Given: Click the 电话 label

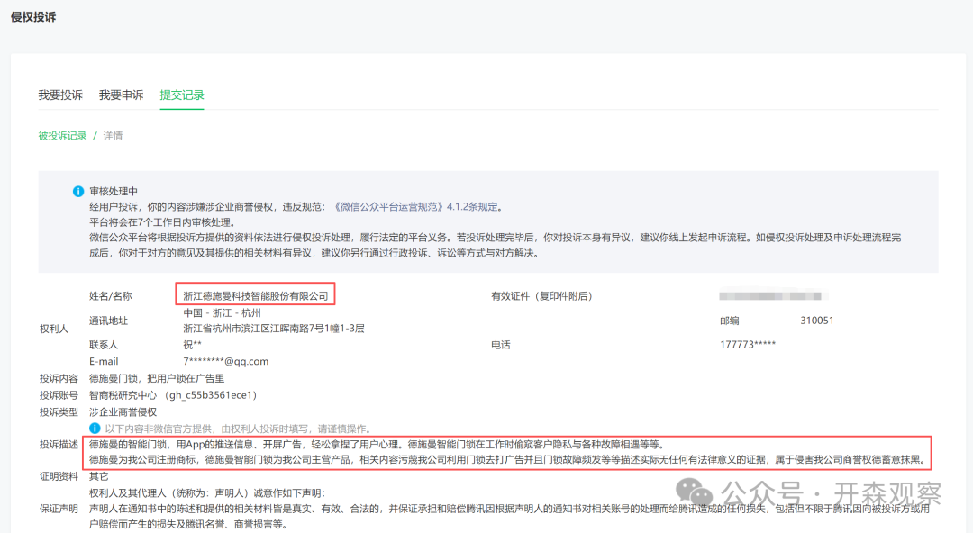Looking at the screenshot, I should 501,344.
